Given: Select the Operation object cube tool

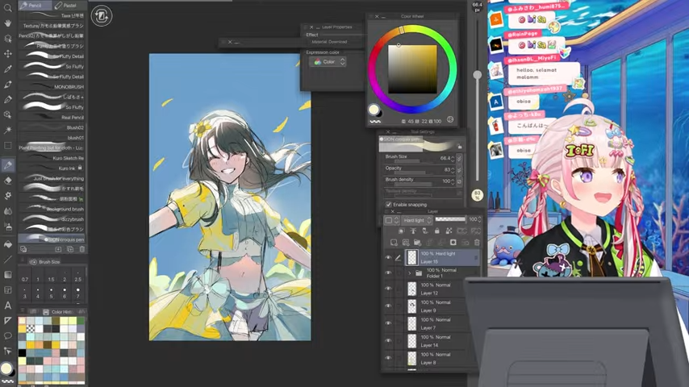Looking at the screenshot, I should point(7,39).
